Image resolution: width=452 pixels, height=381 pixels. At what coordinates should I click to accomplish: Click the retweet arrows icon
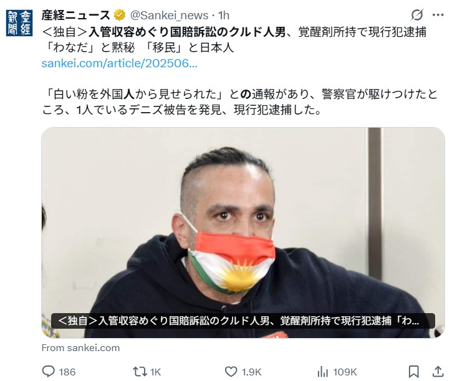click(x=140, y=372)
